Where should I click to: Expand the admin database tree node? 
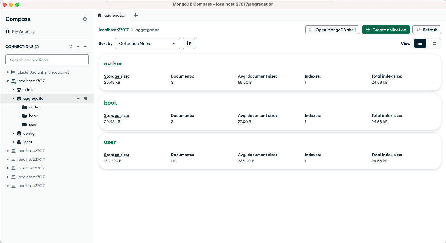(13, 90)
